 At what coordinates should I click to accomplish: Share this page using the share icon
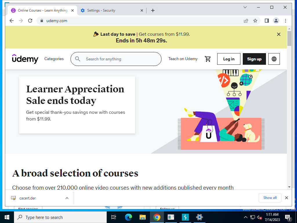pyautogui.click(x=246, y=21)
